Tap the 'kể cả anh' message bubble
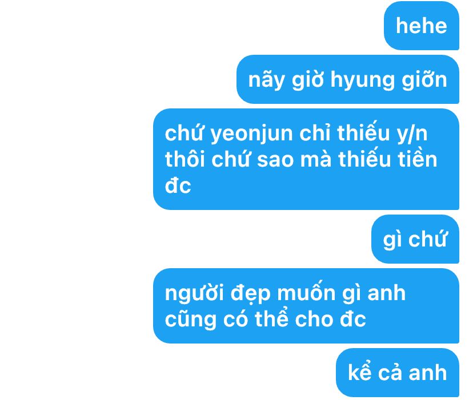 point(398,373)
